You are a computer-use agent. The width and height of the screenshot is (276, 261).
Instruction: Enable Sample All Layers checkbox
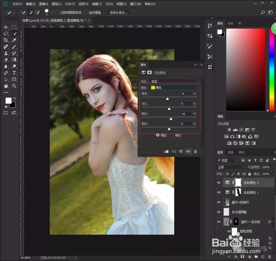click(57, 12)
